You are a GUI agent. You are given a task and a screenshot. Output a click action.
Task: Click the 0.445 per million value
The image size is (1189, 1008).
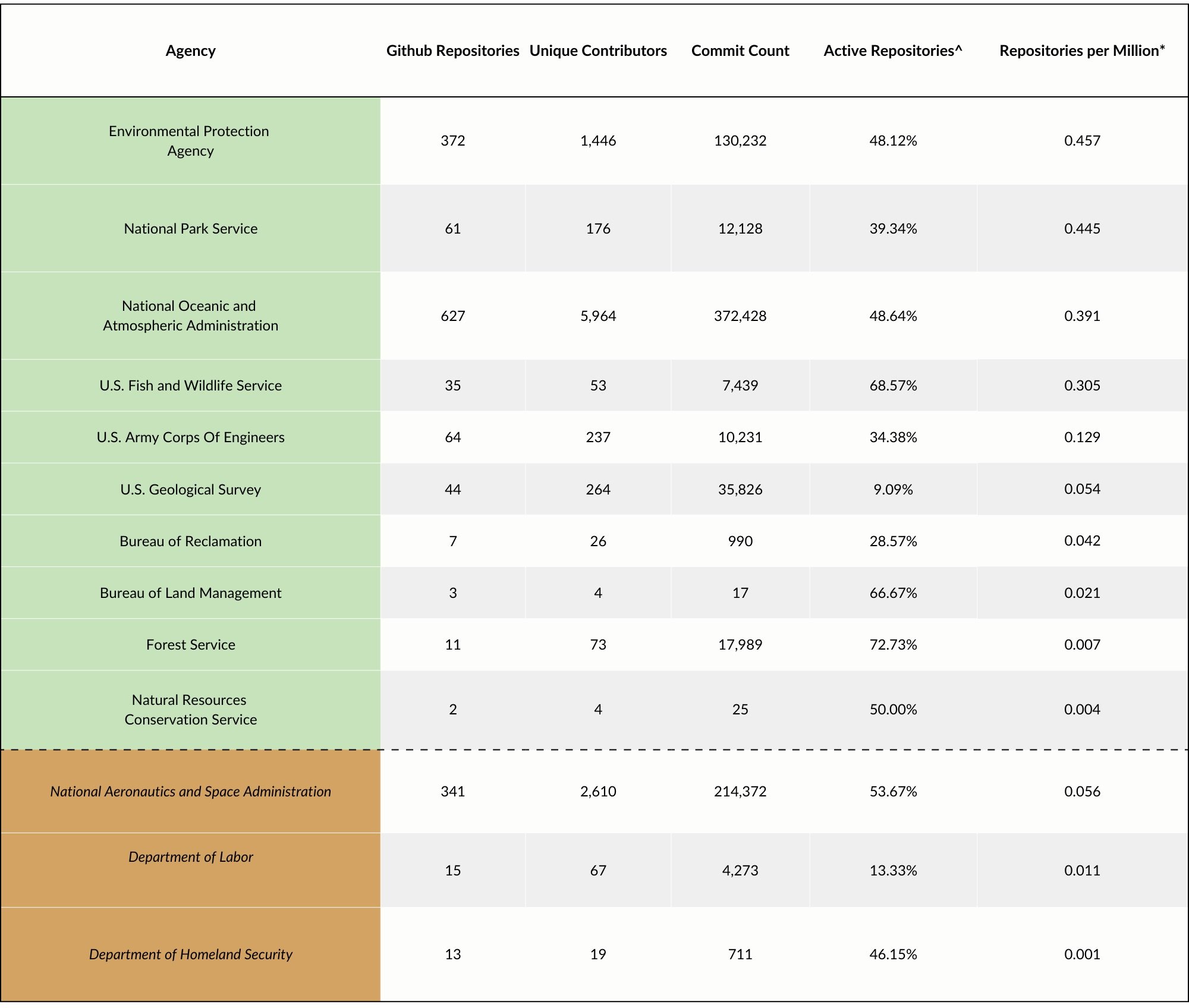click(1082, 229)
